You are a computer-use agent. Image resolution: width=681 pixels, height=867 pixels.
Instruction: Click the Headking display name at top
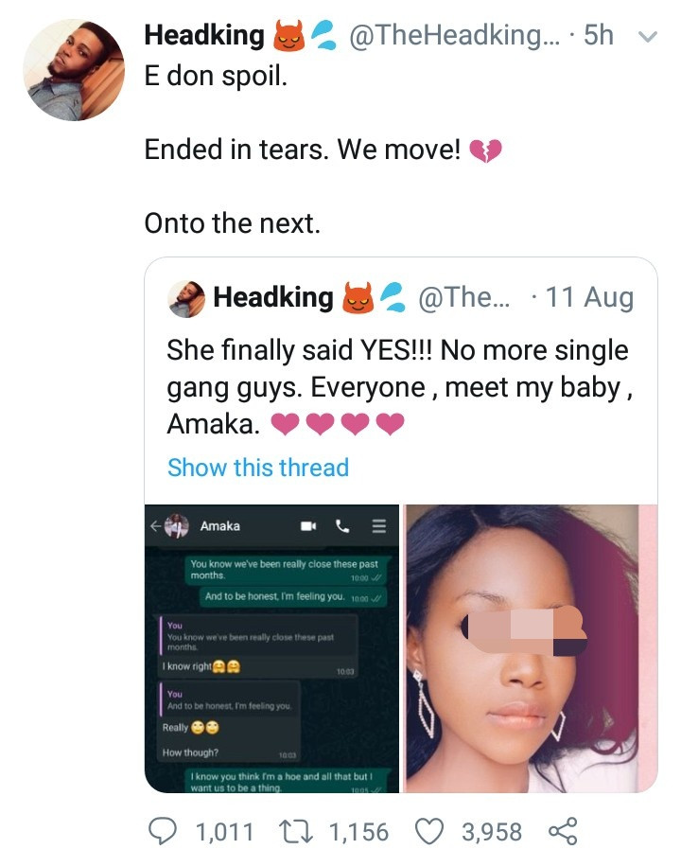coord(204,36)
